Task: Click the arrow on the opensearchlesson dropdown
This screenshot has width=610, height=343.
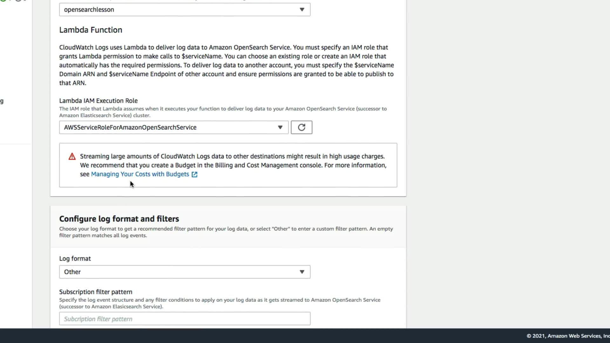Action: 302,10
